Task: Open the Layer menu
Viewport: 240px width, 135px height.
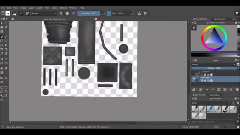Action: coord(31,7)
